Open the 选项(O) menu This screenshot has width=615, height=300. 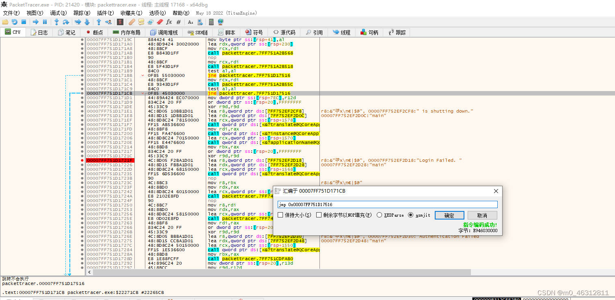pos(158,13)
